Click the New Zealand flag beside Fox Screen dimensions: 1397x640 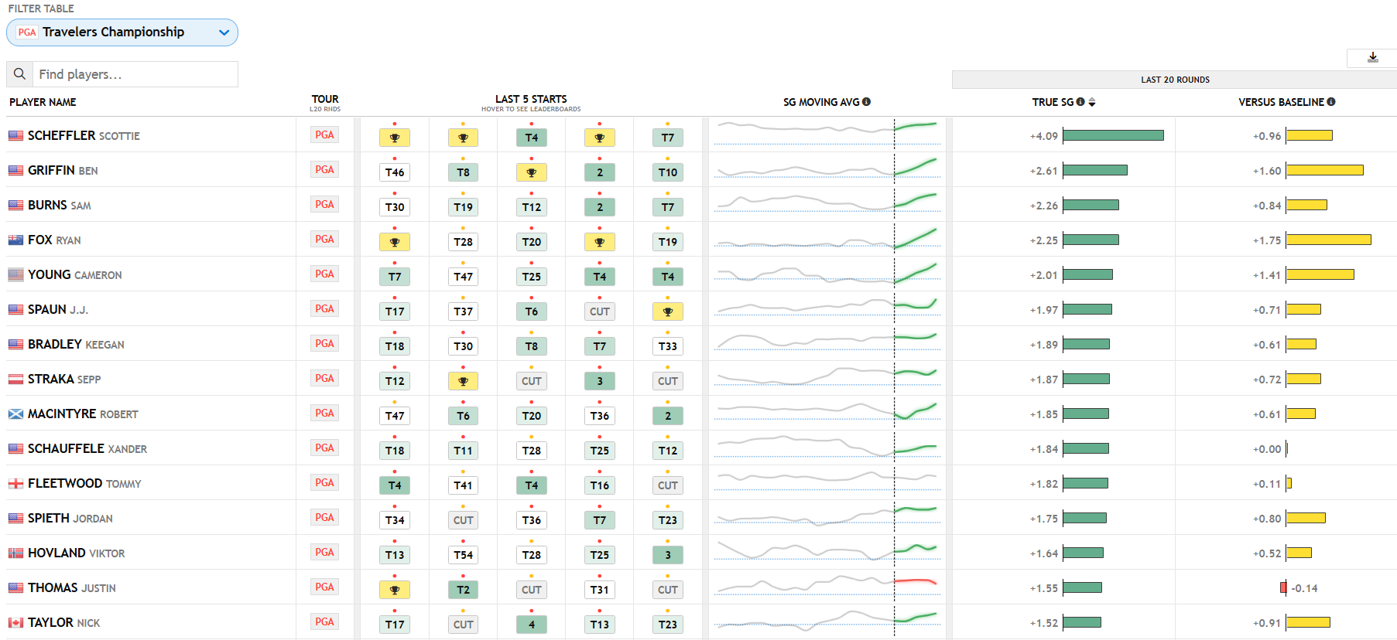pos(15,240)
